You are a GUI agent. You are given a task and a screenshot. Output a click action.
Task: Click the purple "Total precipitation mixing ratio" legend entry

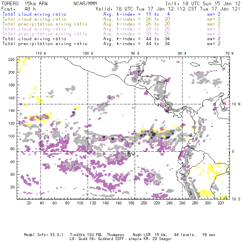click(45, 34)
